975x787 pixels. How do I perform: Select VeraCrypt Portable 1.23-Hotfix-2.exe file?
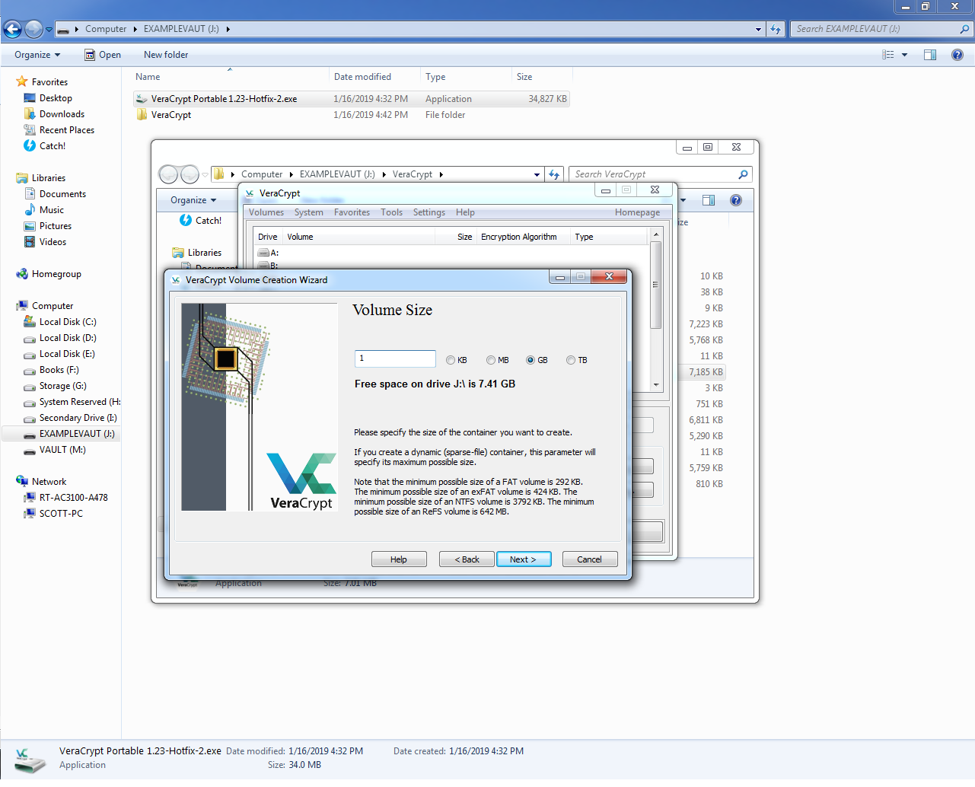coord(351,99)
